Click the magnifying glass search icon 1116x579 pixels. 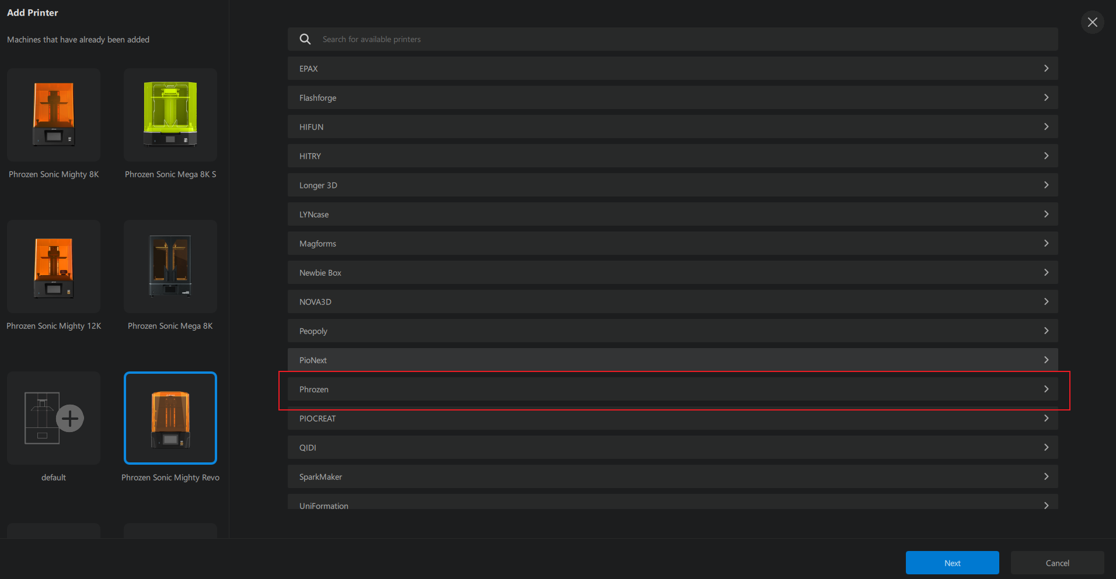[305, 39]
